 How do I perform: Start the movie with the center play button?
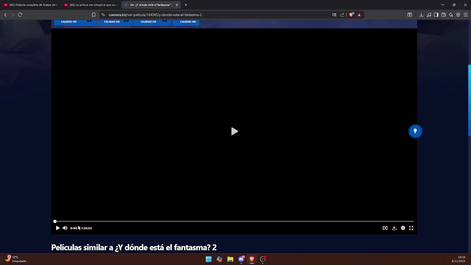coord(234,131)
